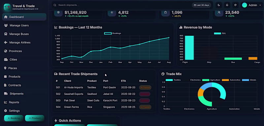The width and height of the screenshot is (264, 126).
Task: Open notifications via the bell icon
Action: pyautogui.click(x=227, y=5)
